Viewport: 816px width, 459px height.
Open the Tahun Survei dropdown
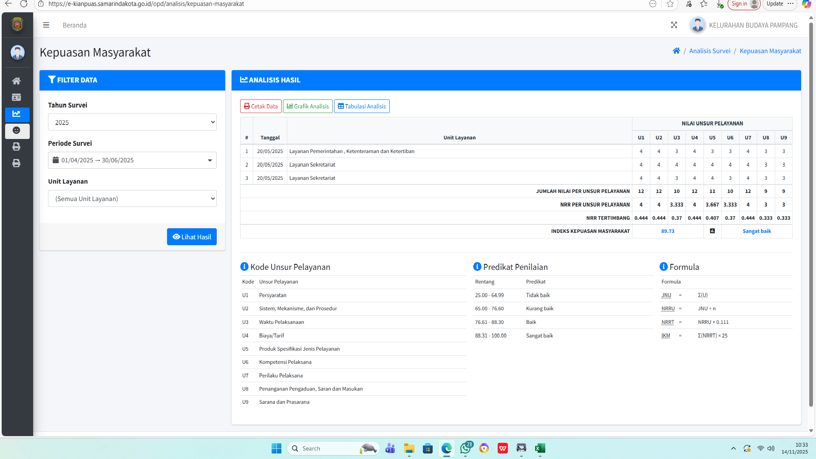click(x=132, y=122)
